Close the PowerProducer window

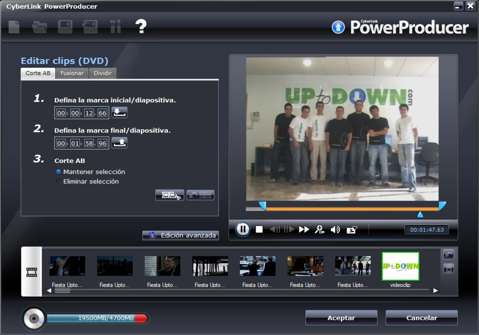[471, 6]
